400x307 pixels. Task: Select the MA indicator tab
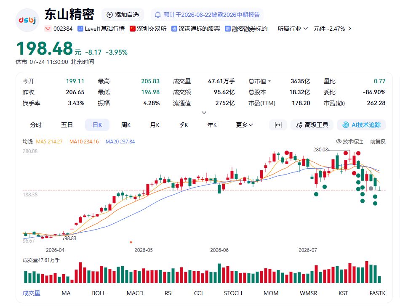66,293
